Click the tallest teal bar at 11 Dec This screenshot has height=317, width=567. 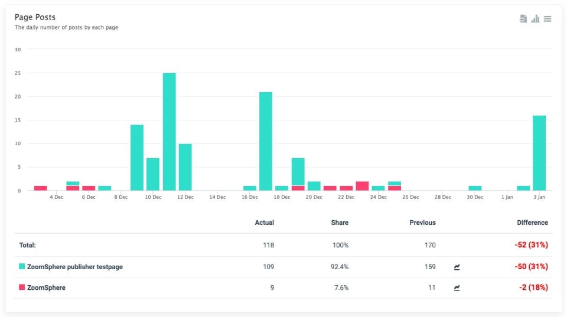[170, 132]
